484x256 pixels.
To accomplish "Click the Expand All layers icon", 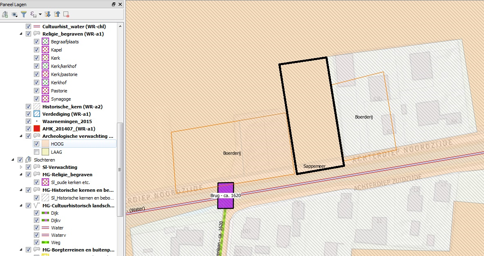I will 47,14.
